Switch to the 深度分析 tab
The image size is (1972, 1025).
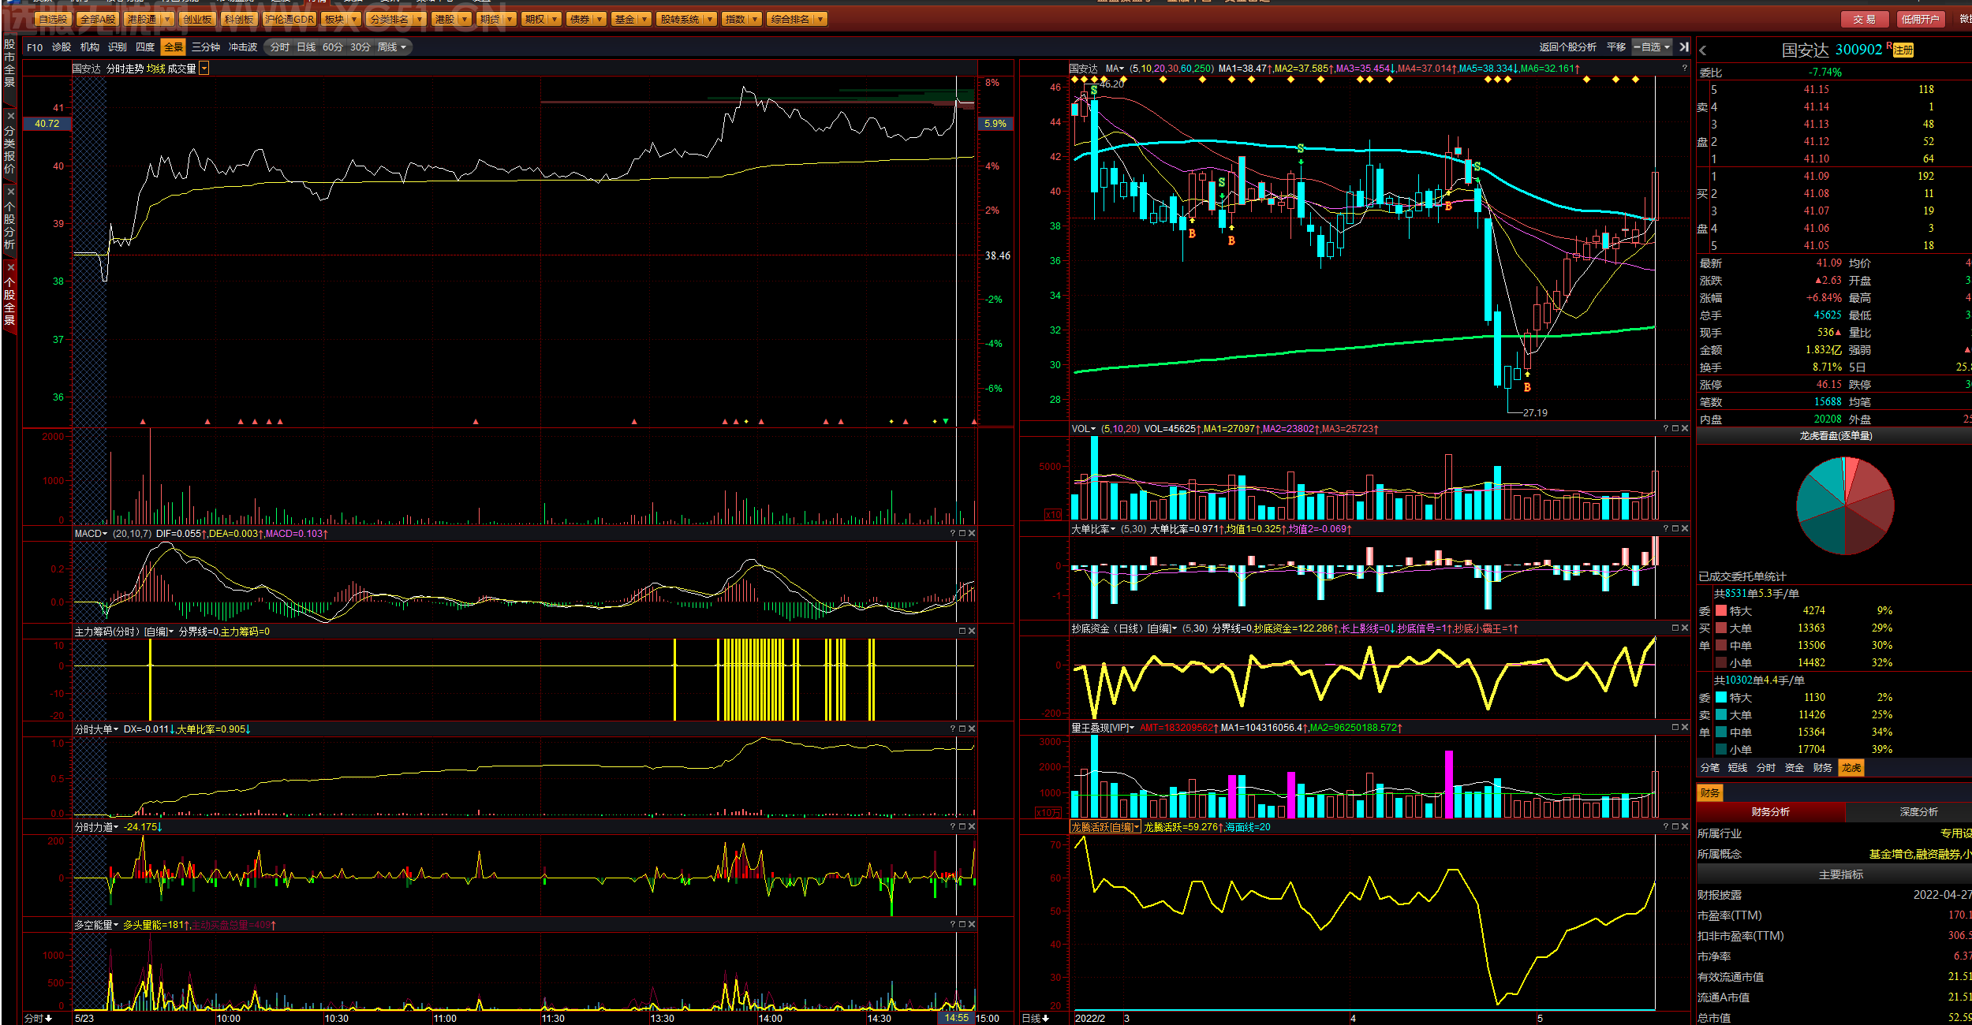click(1918, 812)
